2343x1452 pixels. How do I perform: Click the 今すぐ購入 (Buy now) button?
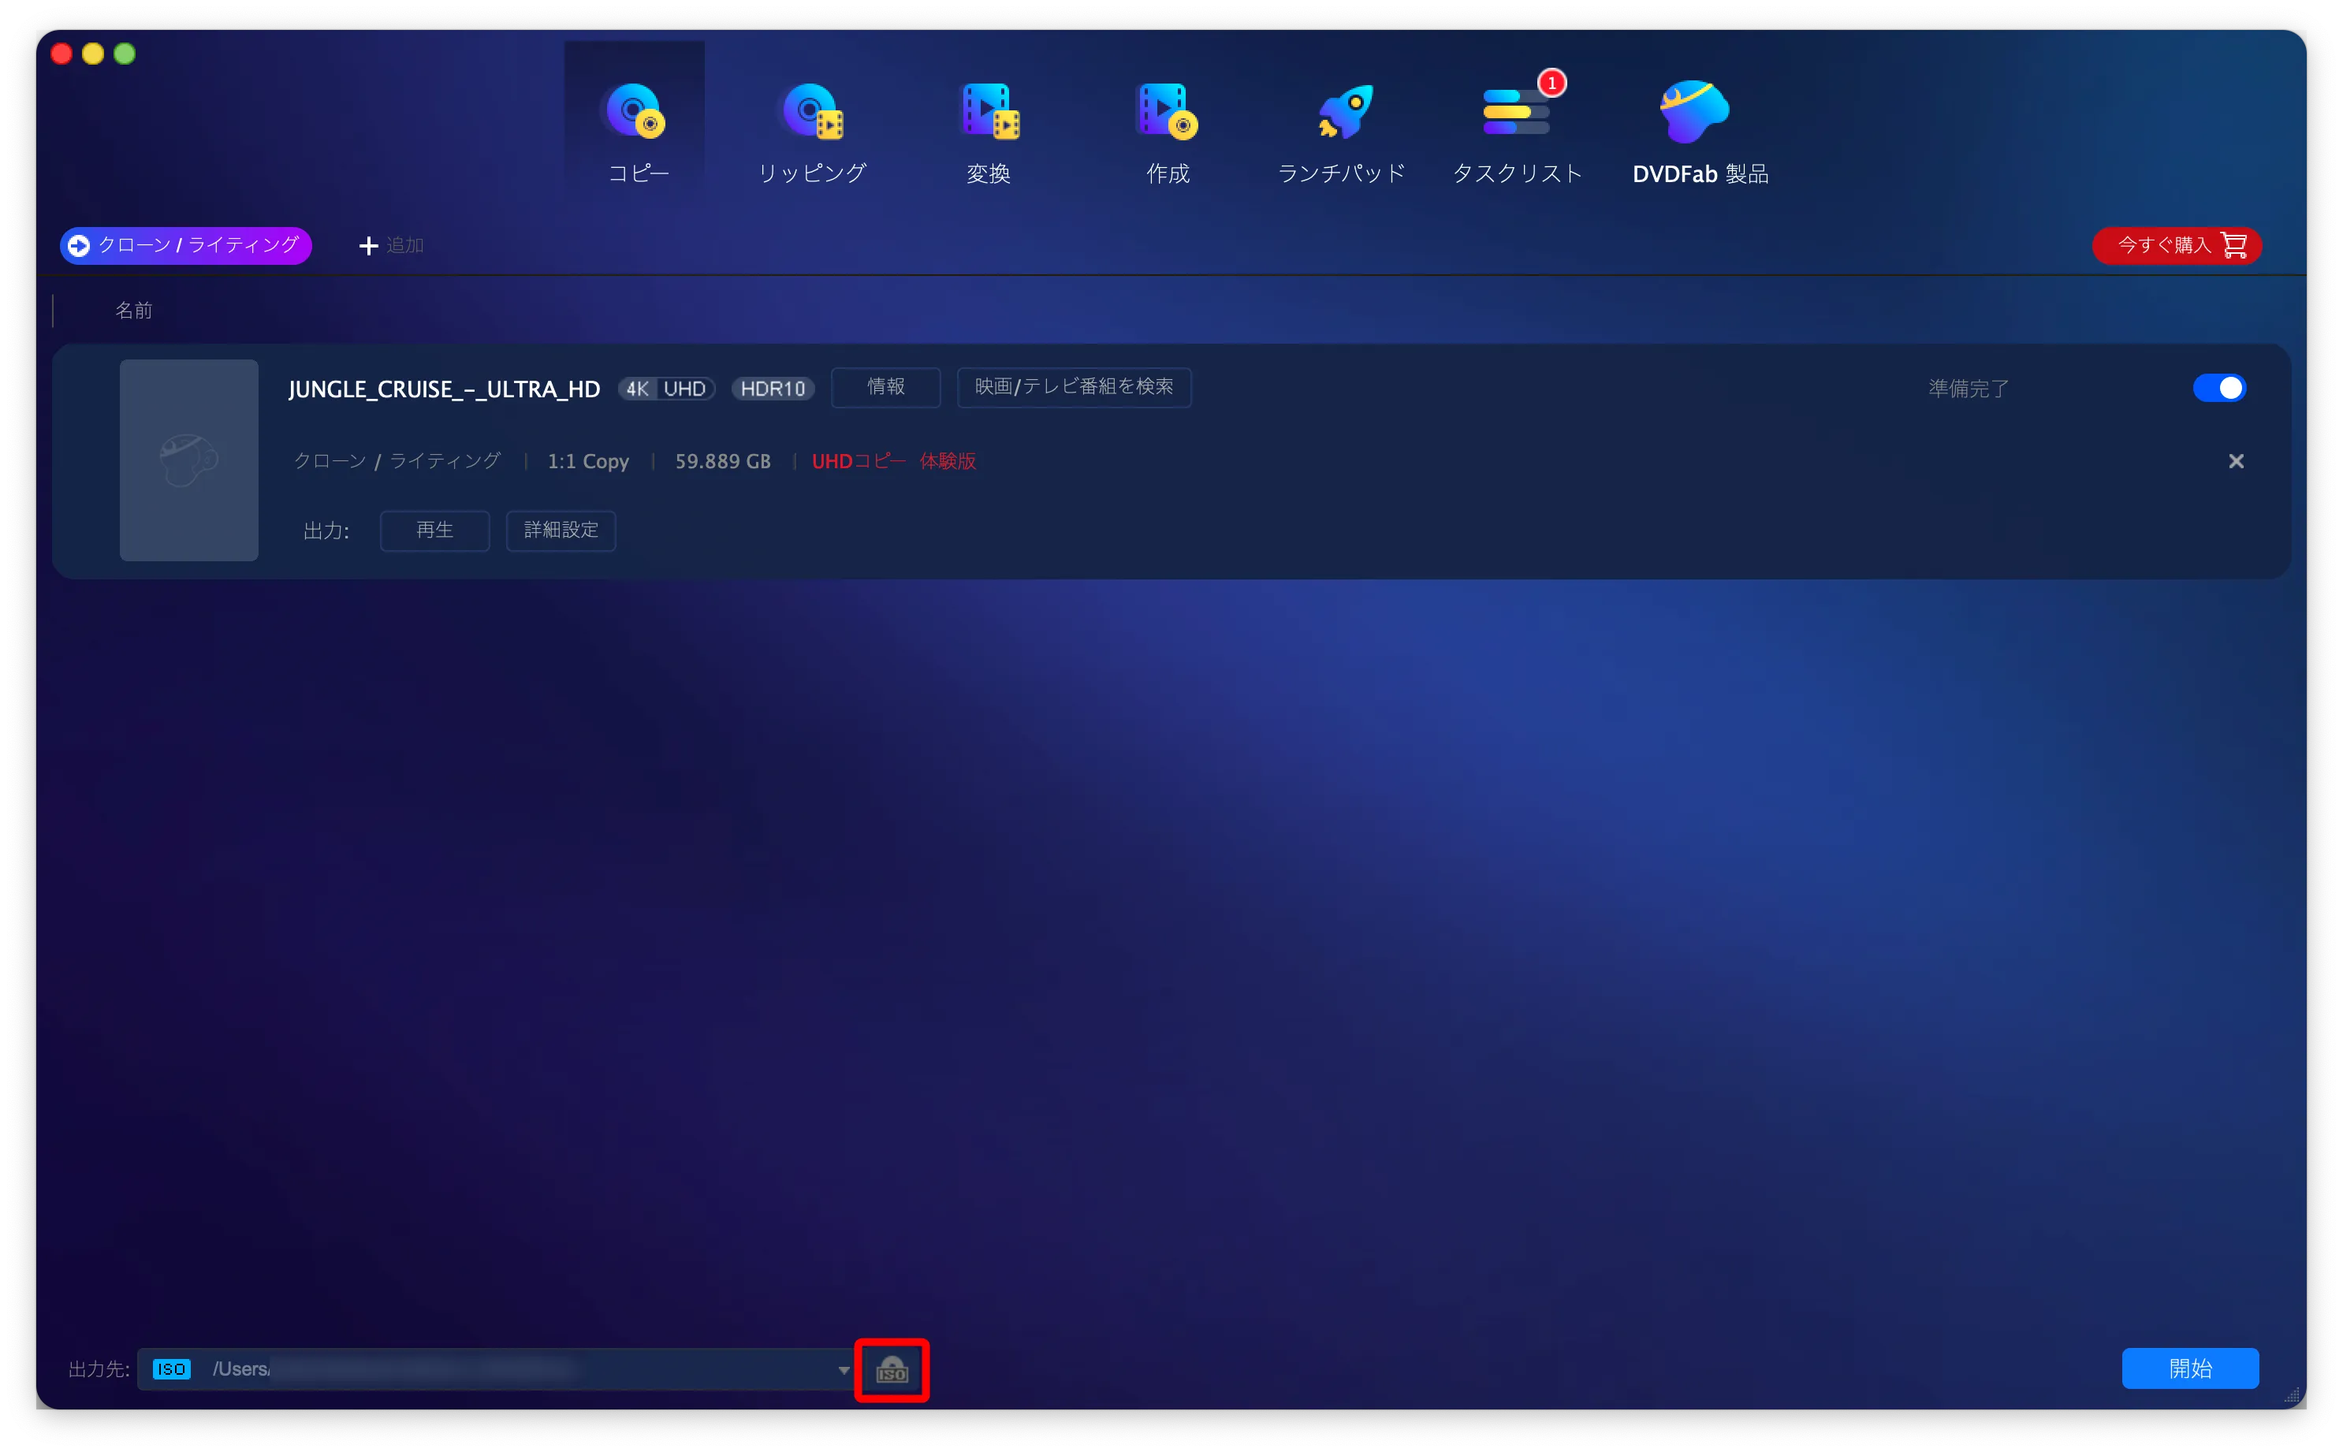[x=2177, y=246]
